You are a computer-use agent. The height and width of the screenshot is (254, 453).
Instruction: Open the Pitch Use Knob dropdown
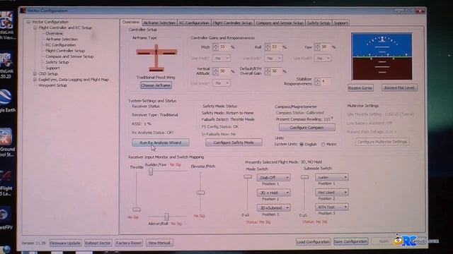point(222,59)
